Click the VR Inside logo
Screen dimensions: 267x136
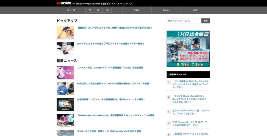(64, 3)
